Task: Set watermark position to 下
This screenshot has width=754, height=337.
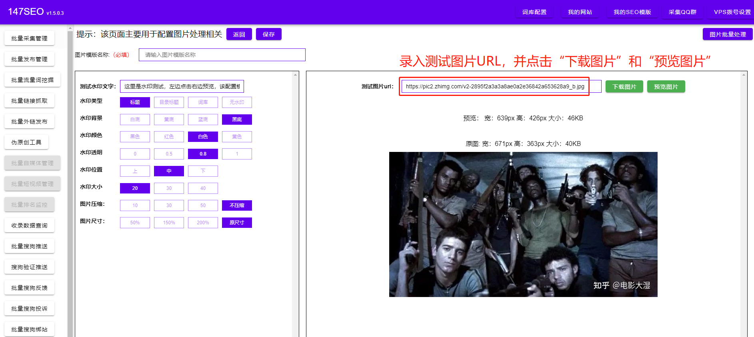Action: coord(203,171)
